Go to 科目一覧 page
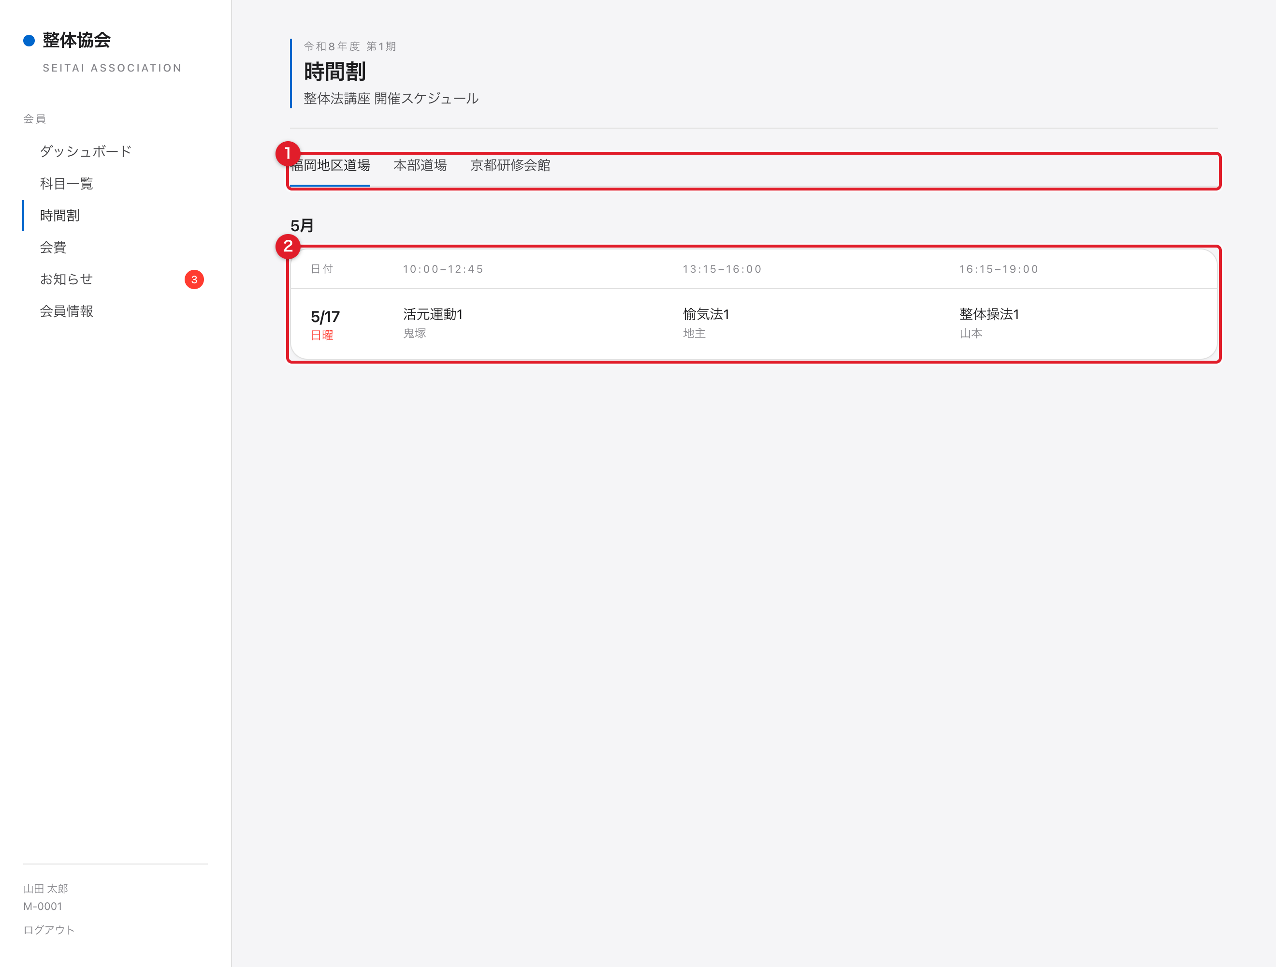This screenshot has height=967, width=1276. [x=66, y=183]
